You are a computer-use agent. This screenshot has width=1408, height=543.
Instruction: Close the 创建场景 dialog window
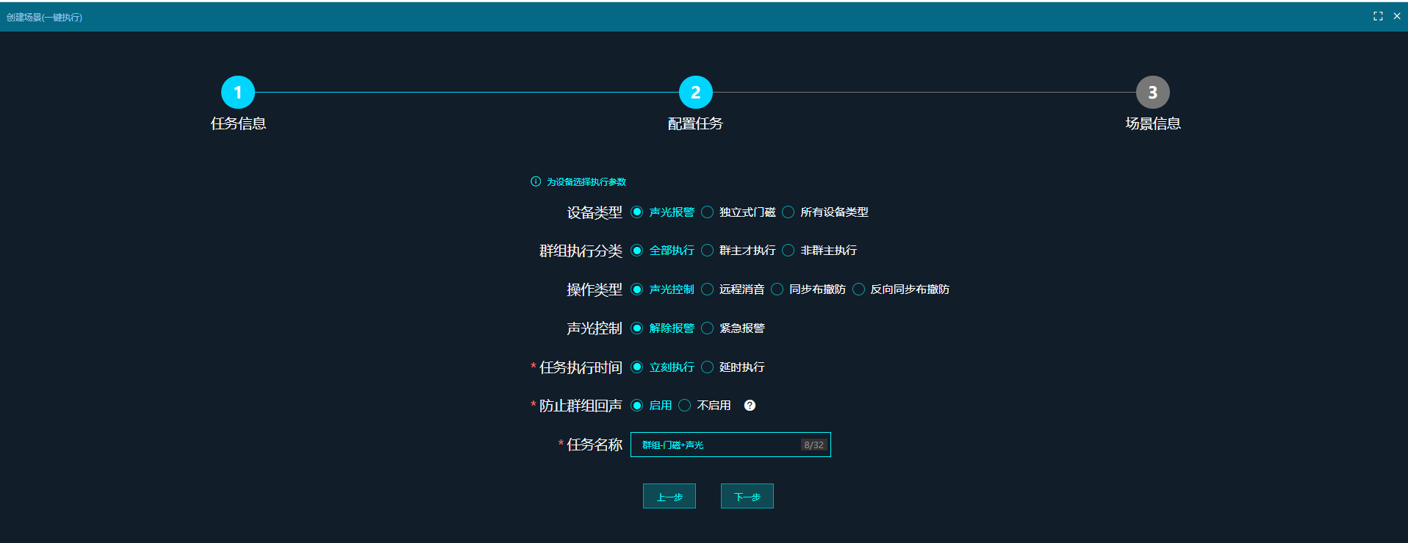coord(1397,16)
